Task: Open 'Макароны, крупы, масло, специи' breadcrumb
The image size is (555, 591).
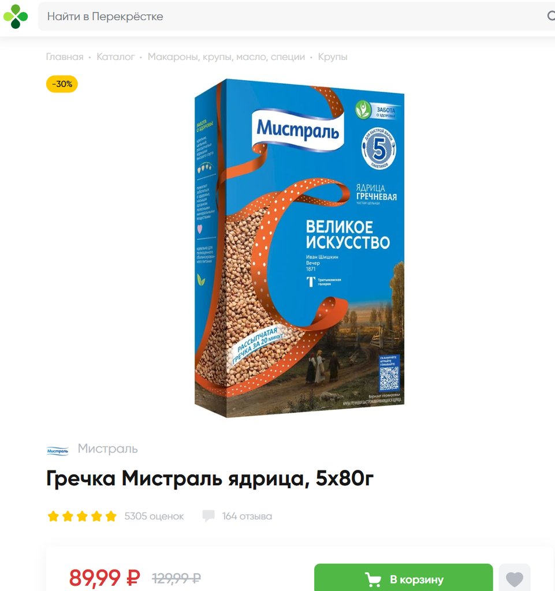Action: point(226,57)
